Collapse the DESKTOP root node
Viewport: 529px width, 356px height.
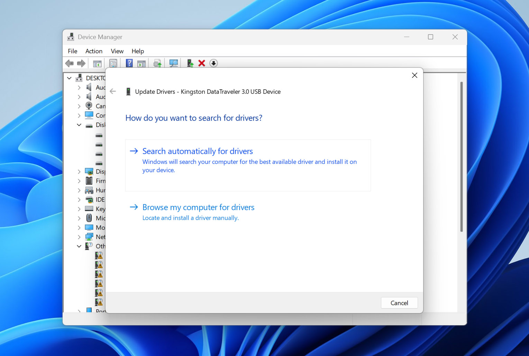coord(69,78)
